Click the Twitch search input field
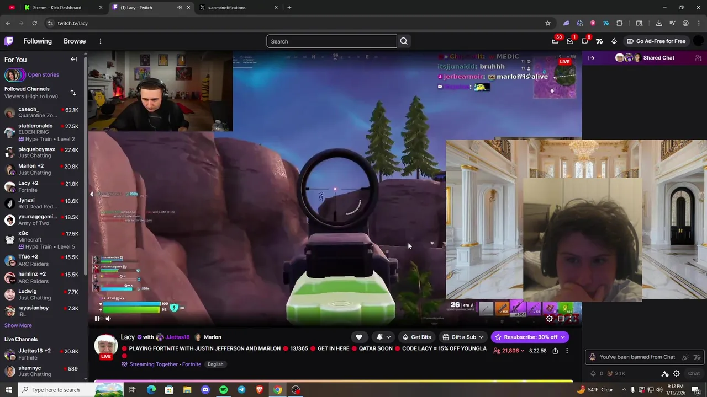 click(331, 41)
